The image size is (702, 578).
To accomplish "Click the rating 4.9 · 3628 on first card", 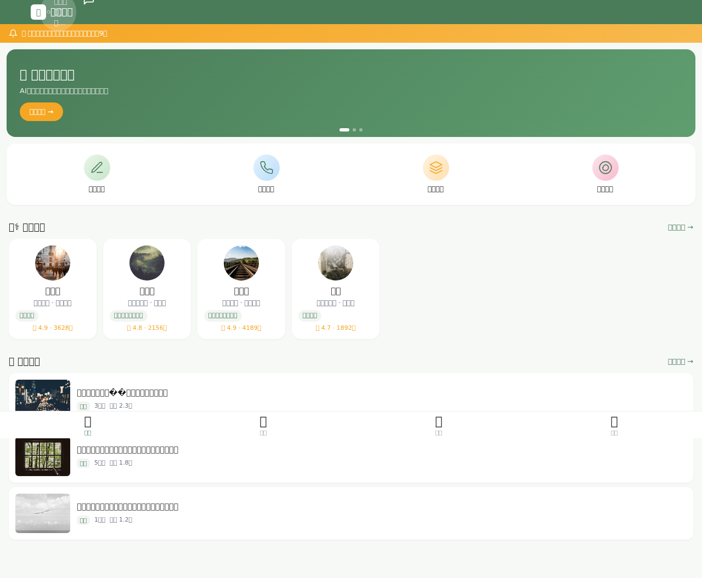I will click(x=53, y=328).
